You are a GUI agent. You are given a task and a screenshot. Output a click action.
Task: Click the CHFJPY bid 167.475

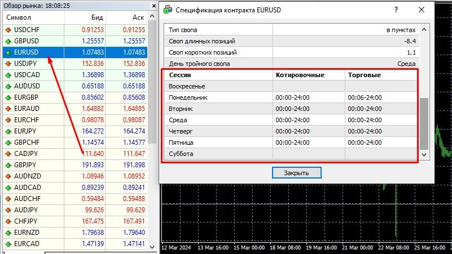coord(93,221)
